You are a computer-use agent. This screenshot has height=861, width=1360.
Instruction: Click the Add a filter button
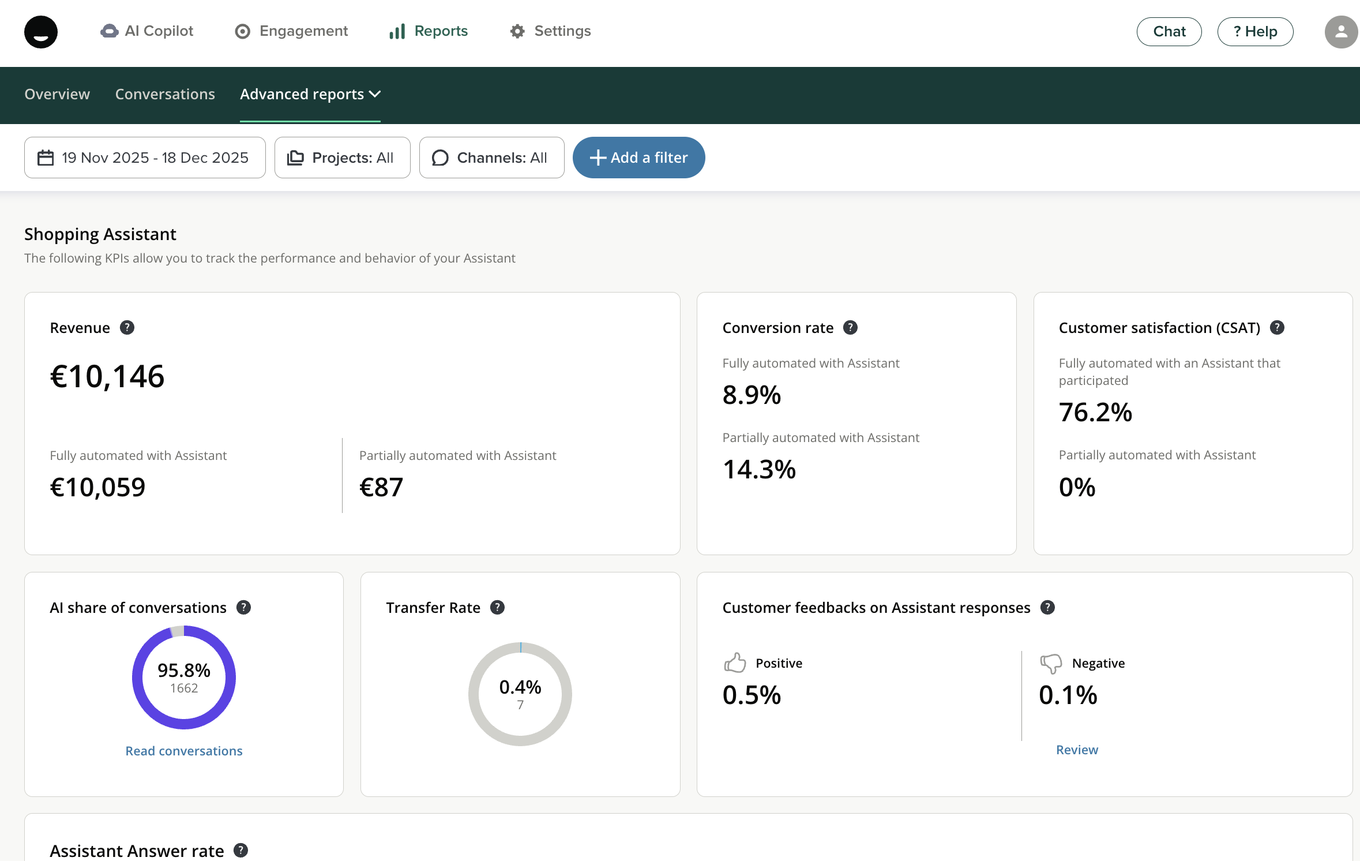coord(638,158)
